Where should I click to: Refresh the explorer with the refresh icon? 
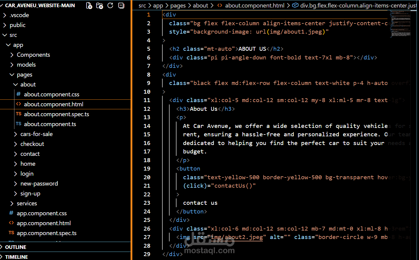pyautogui.click(x=110, y=5)
